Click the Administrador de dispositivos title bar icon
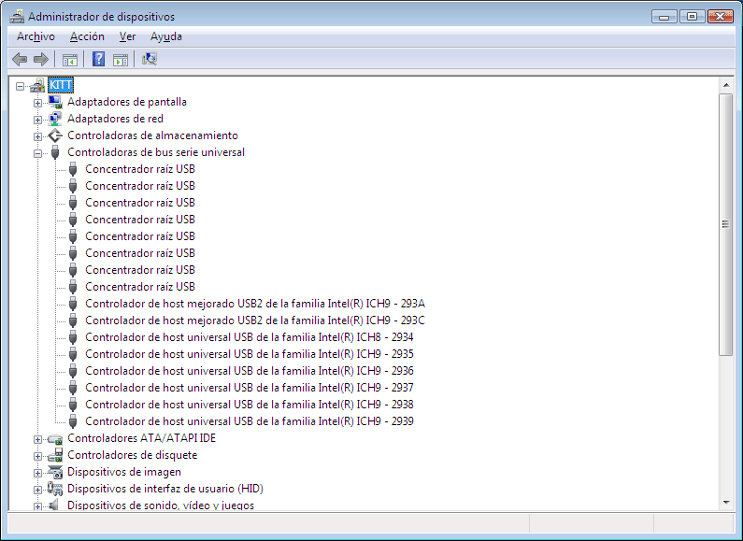The width and height of the screenshot is (743, 541). (17, 17)
